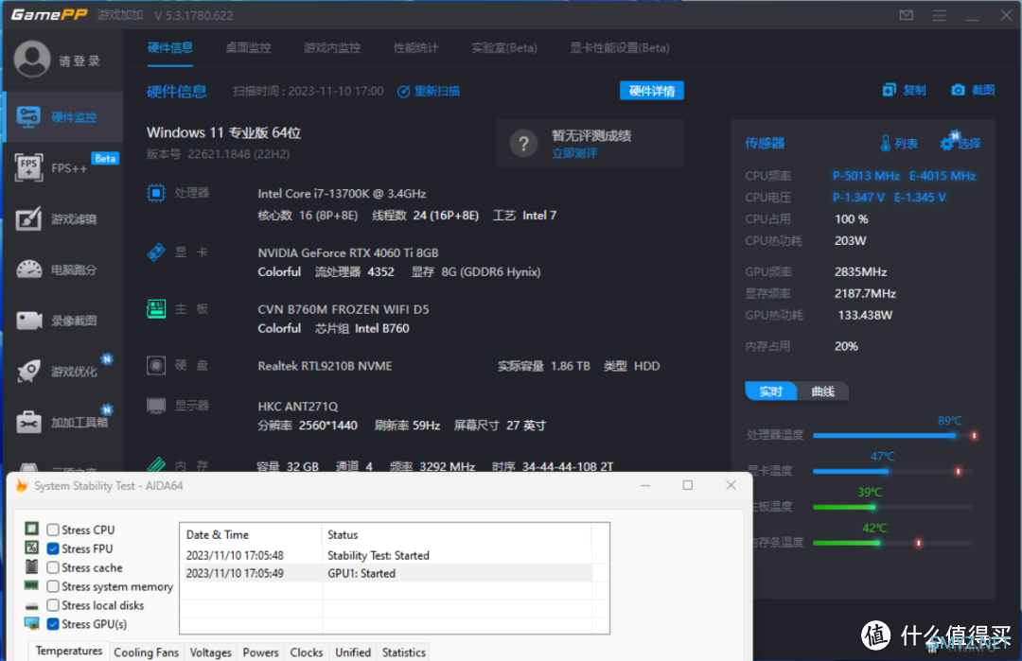This screenshot has width=1022, height=661.
Task: Open 加加工具箱 toolbox in the sidebar
Action: point(63,422)
